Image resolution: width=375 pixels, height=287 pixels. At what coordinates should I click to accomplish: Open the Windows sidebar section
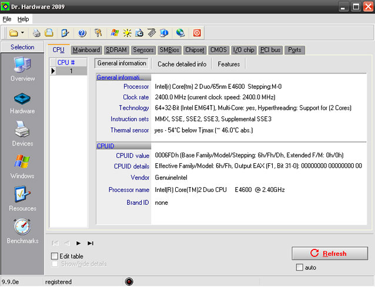click(22, 167)
